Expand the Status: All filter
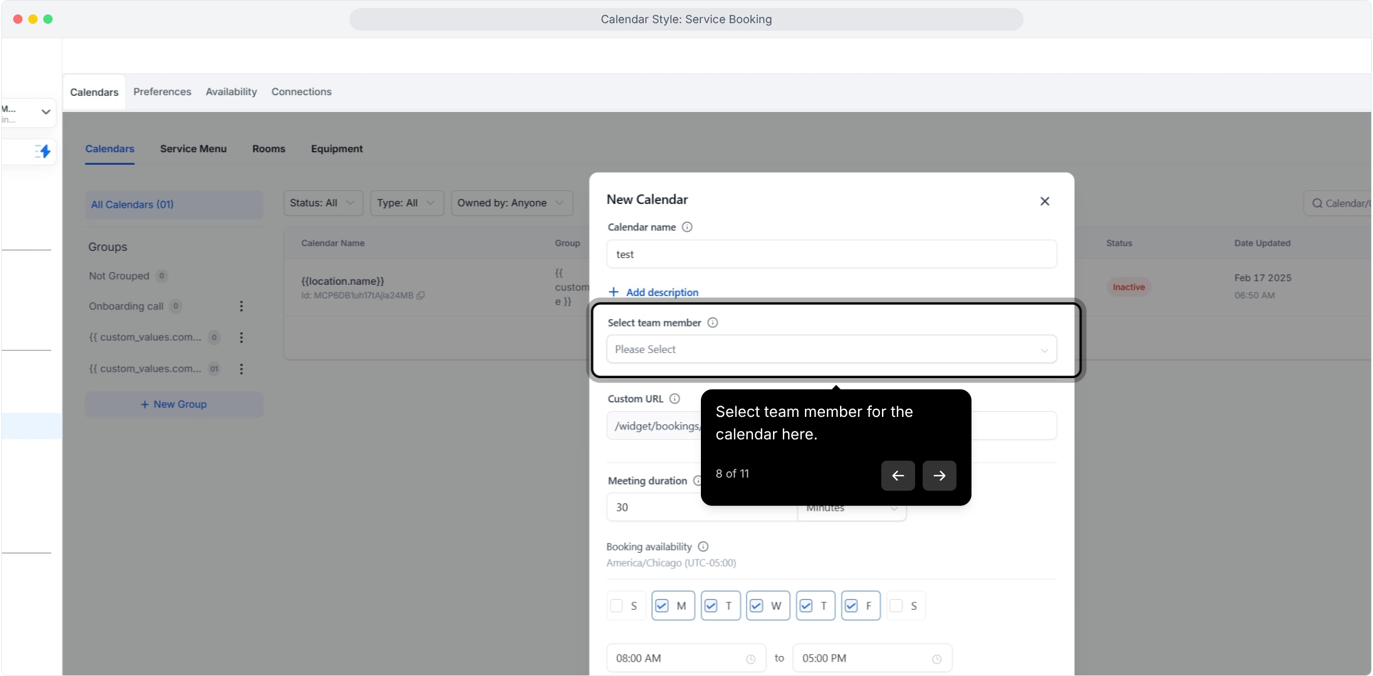Viewport: 1373px width, 676px height. click(323, 203)
